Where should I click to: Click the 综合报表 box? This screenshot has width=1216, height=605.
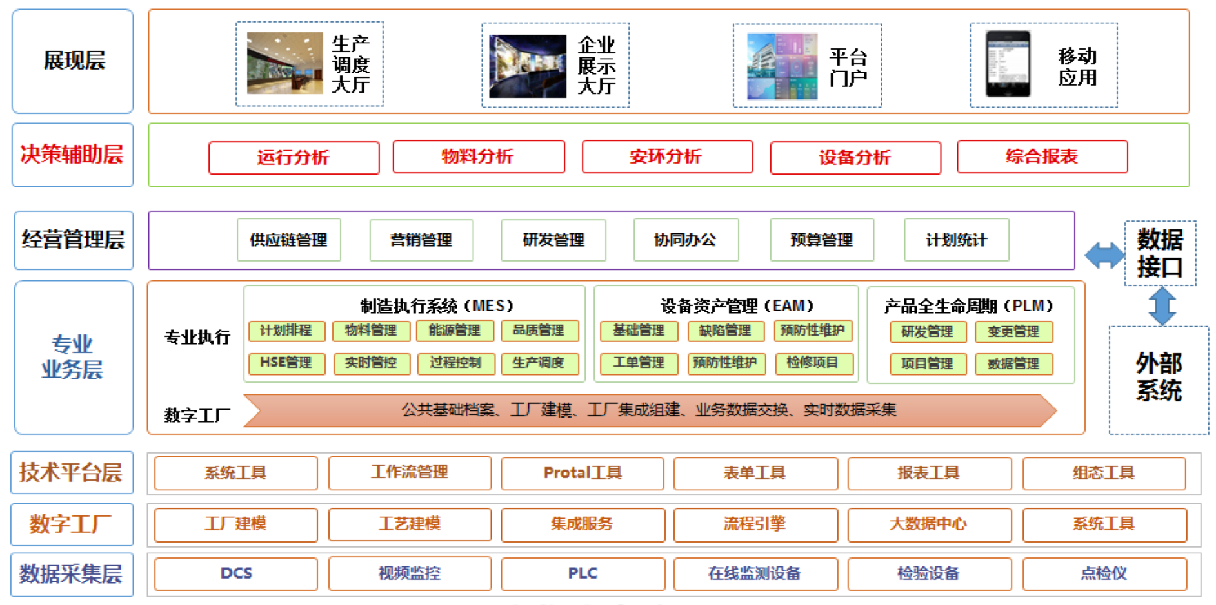pyautogui.click(x=1042, y=157)
